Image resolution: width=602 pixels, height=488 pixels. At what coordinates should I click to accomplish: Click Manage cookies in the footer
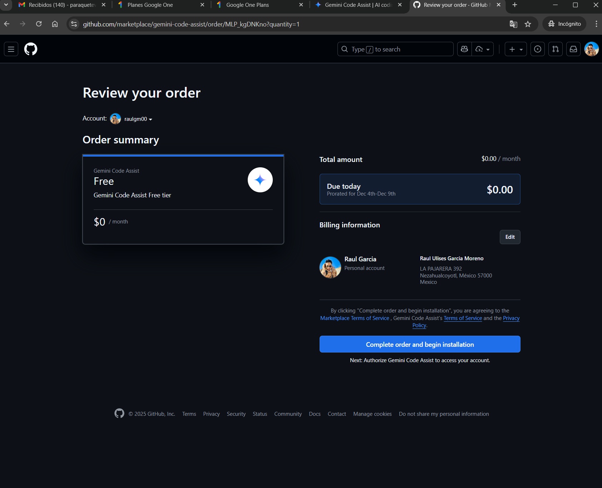tap(372, 414)
